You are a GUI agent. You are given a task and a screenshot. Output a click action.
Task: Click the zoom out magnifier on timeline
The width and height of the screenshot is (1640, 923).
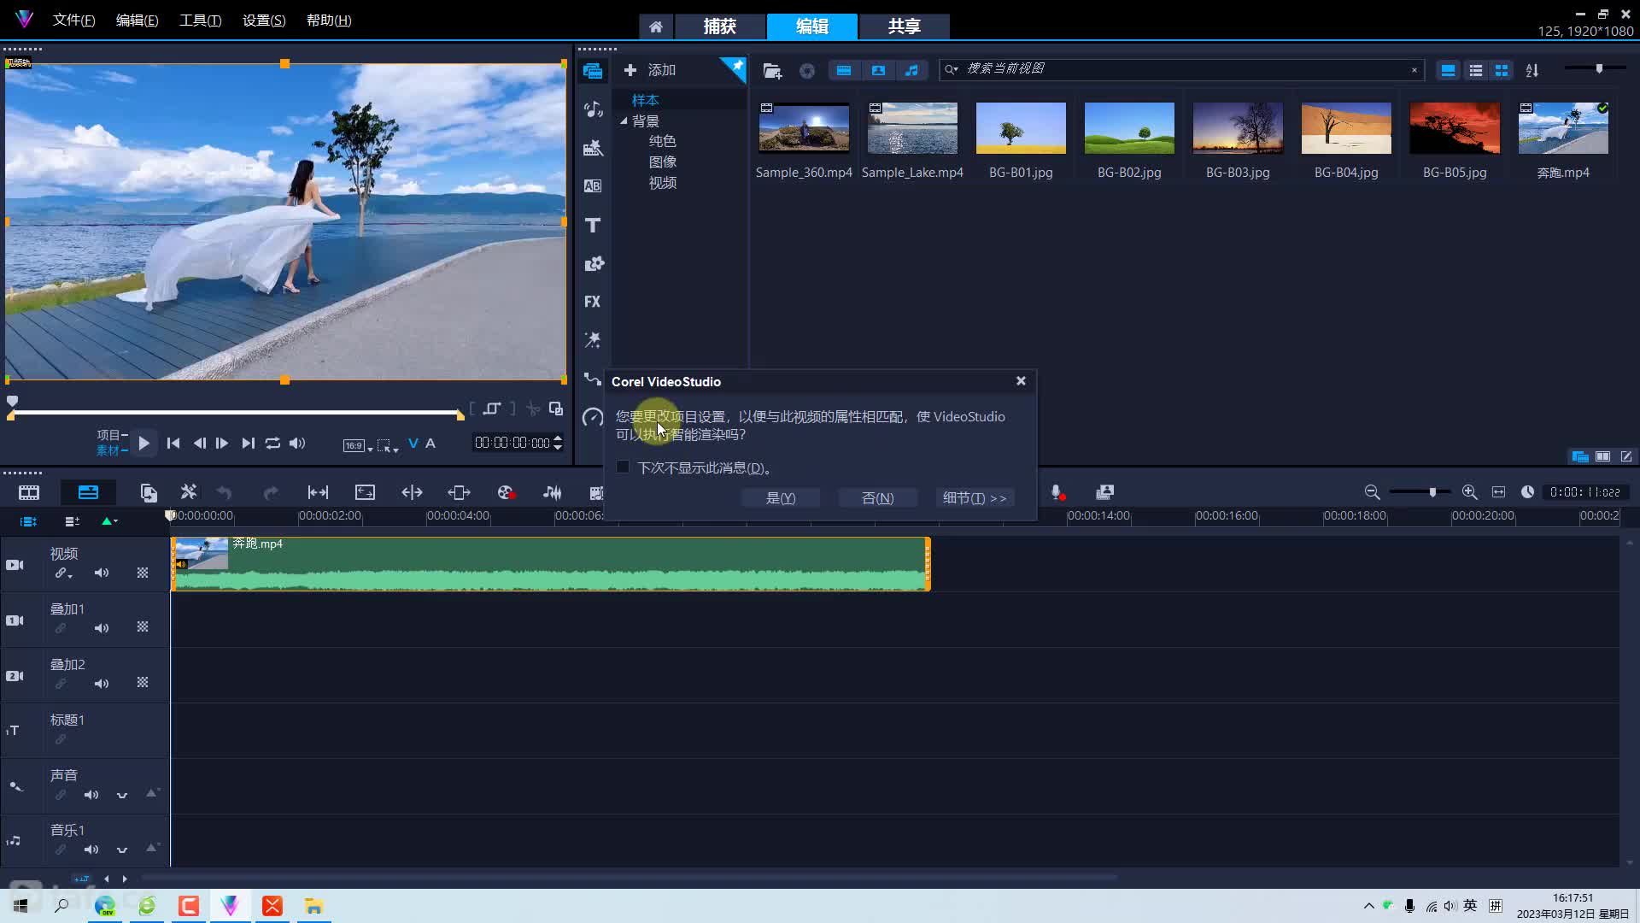pos(1372,492)
